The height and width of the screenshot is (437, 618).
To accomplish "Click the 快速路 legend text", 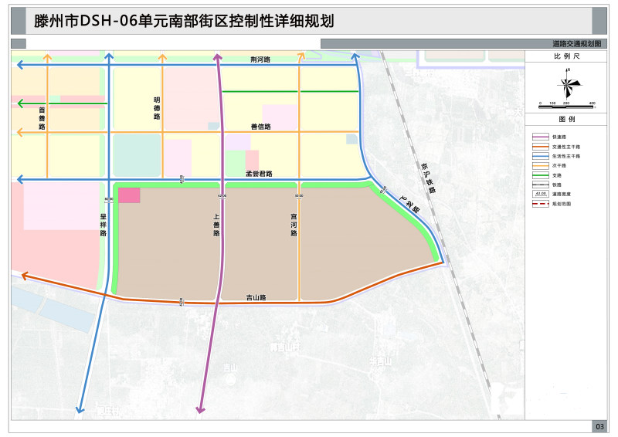I will click(559, 137).
